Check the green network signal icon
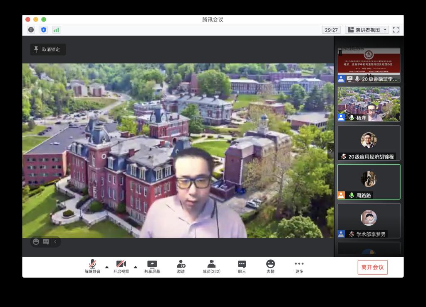 click(56, 29)
